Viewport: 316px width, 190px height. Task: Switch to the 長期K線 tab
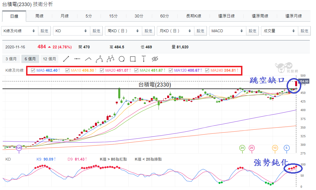[x=194, y=16]
